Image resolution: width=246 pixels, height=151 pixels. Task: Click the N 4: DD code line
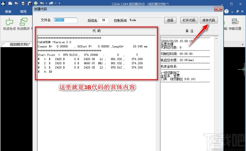[45, 72]
